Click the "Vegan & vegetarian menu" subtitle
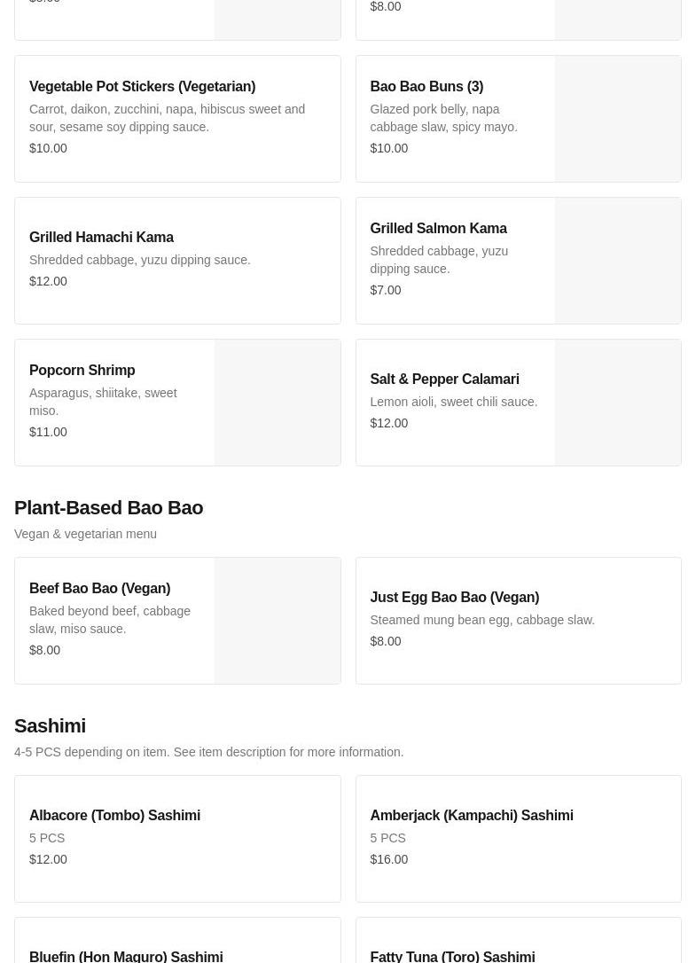Image resolution: width=696 pixels, height=963 pixels. [x=85, y=534]
